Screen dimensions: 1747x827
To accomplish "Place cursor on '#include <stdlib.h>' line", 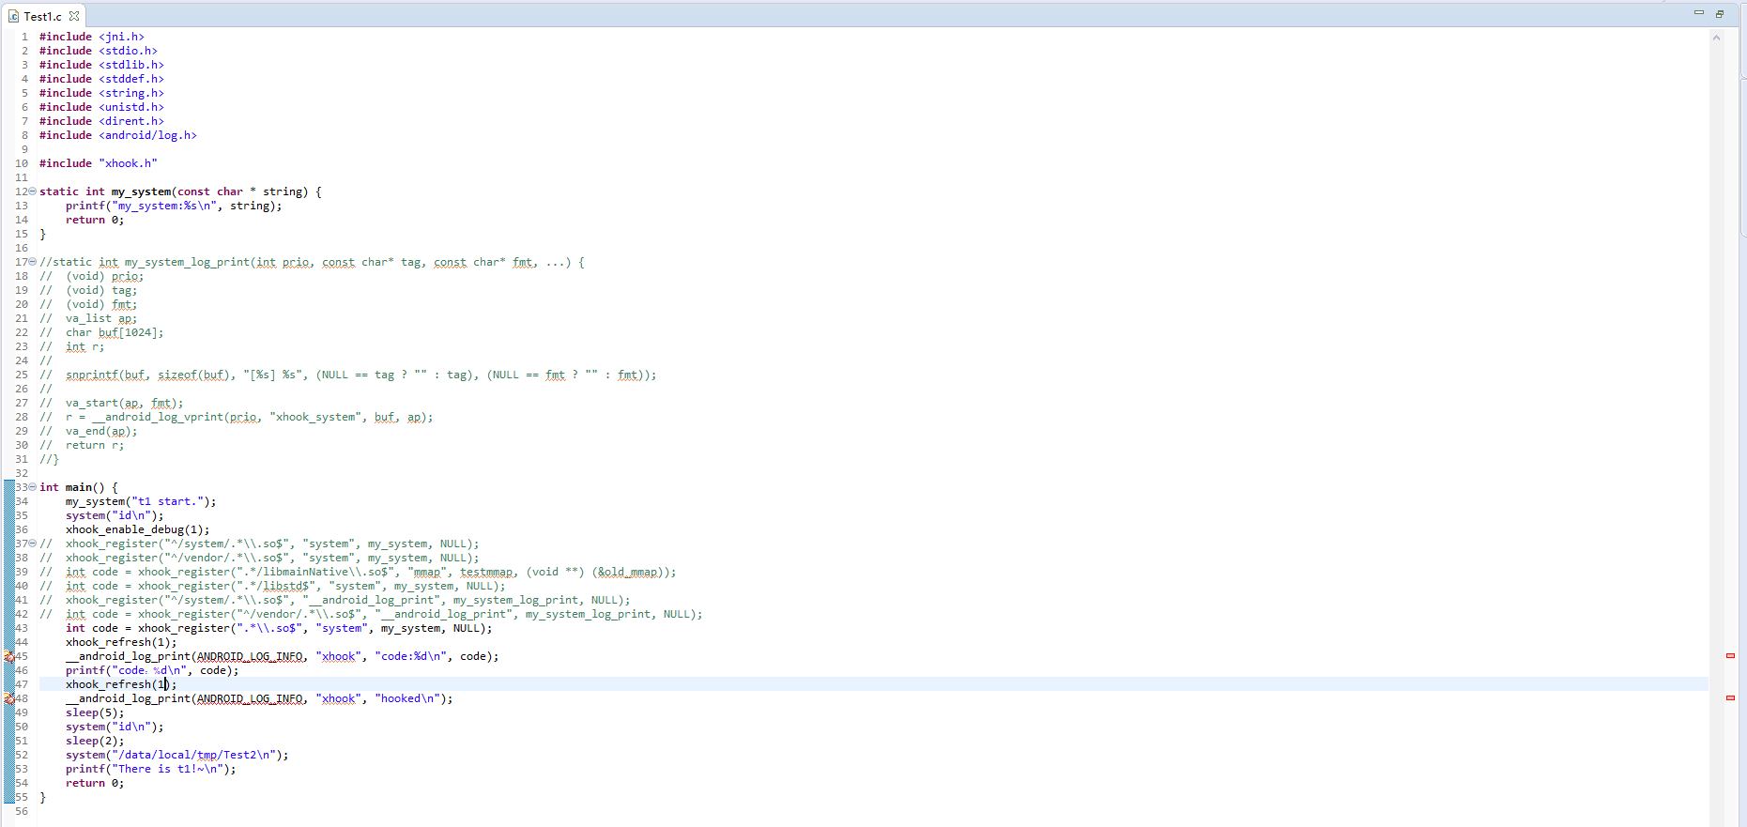I will [101, 65].
